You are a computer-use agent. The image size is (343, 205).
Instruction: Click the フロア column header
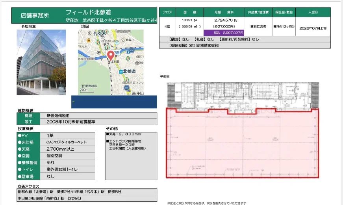(167, 12)
